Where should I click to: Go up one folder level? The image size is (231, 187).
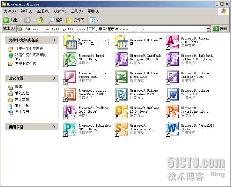coord(41,20)
